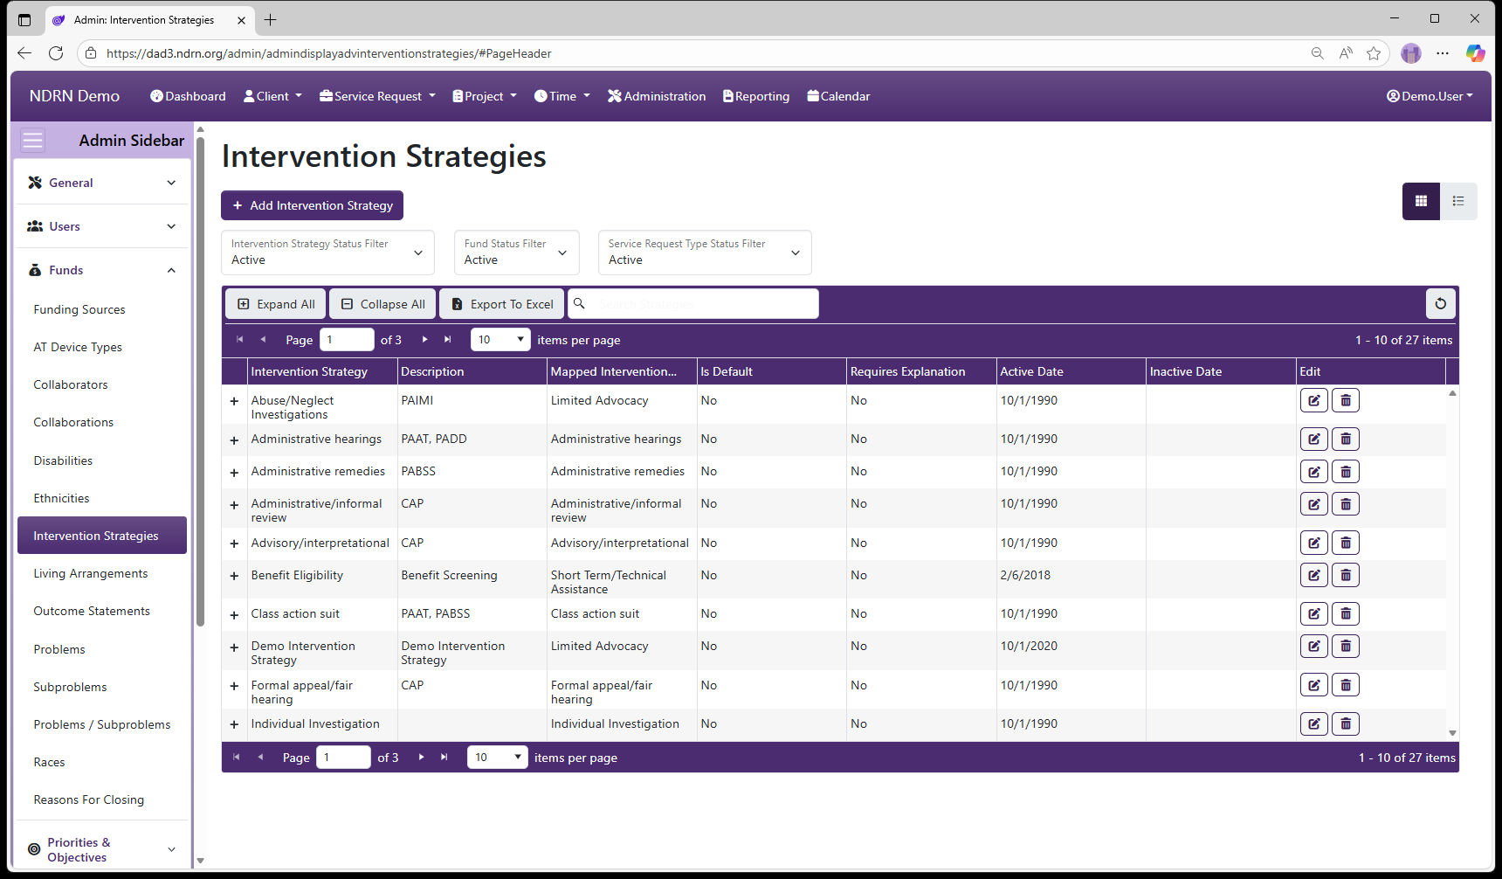Click the top pager page number field

click(x=348, y=339)
